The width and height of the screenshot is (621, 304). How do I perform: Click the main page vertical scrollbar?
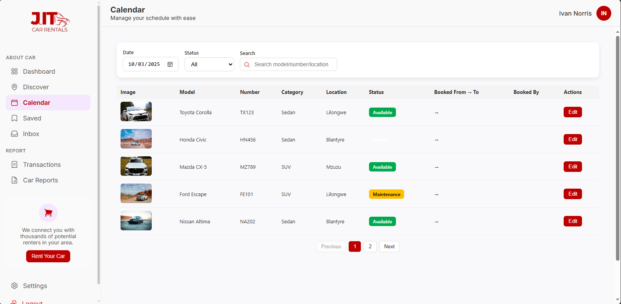pyautogui.click(x=617, y=148)
